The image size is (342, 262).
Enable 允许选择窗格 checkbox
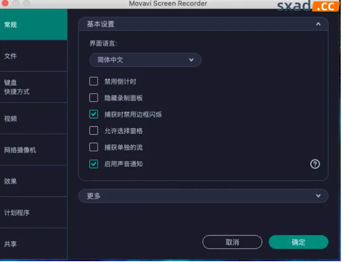pos(94,131)
